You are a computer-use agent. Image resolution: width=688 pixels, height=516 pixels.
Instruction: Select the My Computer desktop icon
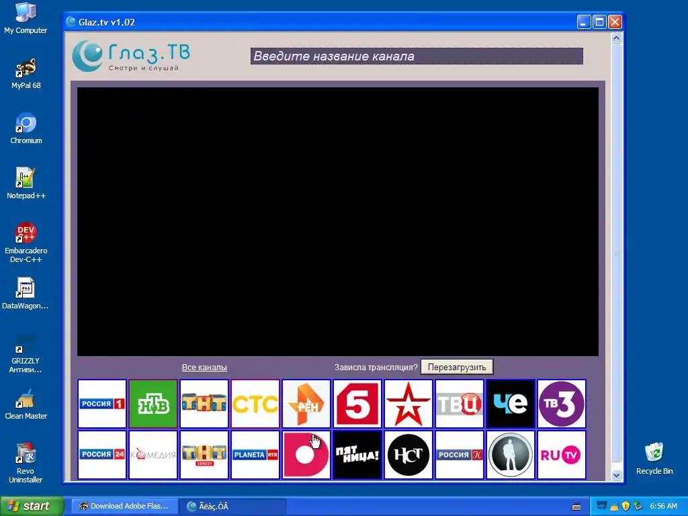point(26,18)
